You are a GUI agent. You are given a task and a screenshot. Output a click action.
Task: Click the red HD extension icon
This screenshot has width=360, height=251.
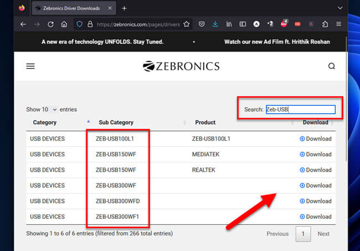(297, 24)
